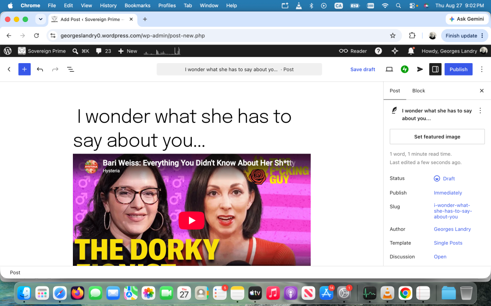Close the settings sidebar
The width and height of the screenshot is (491, 306).
(481, 90)
